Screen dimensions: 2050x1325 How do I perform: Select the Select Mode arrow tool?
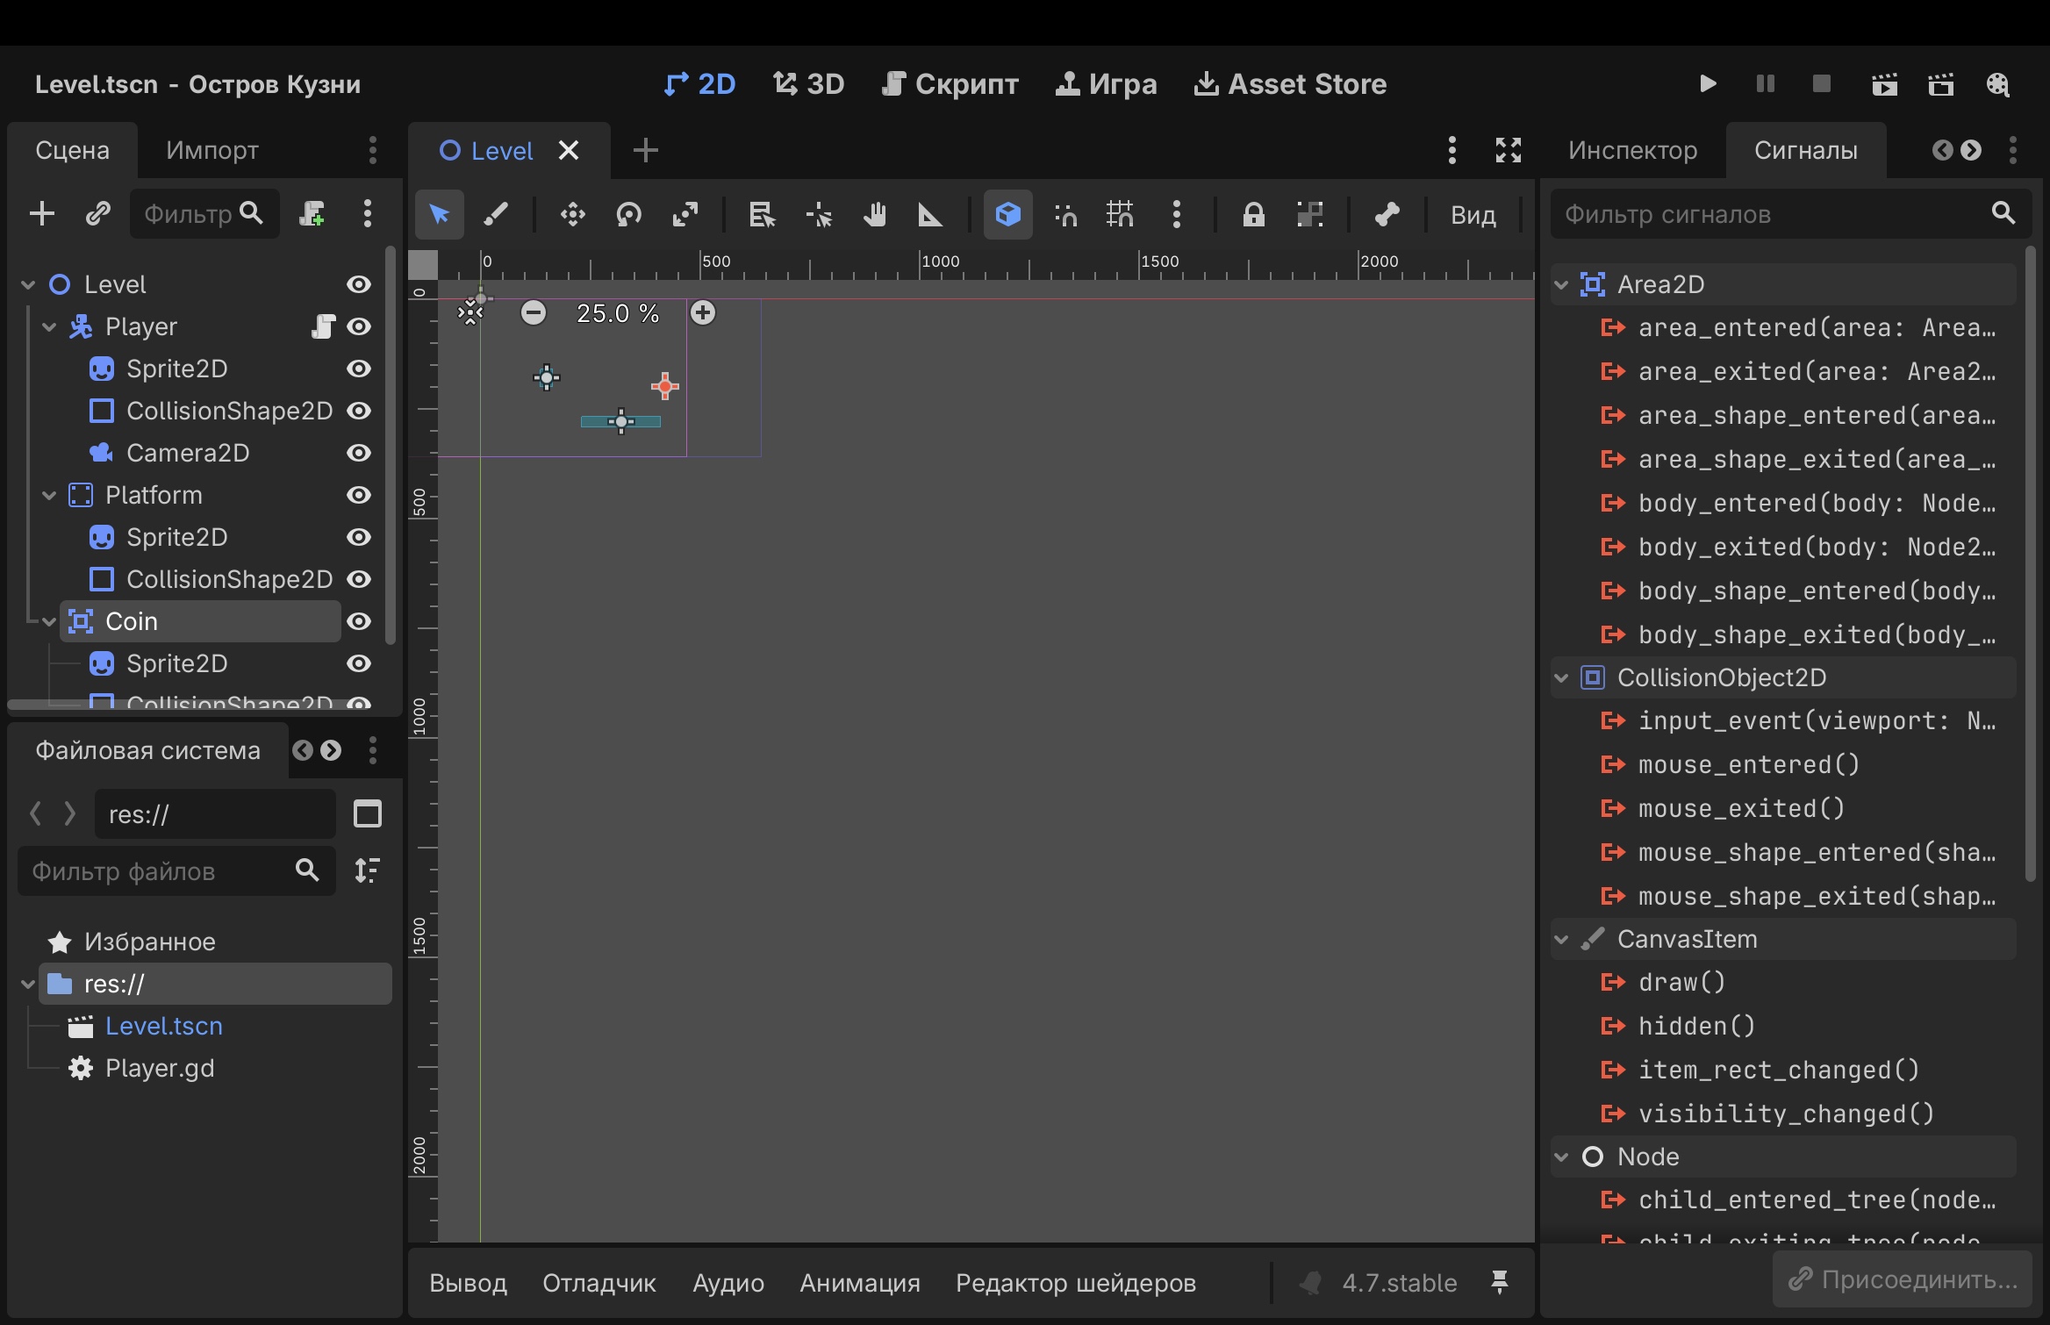coord(440,214)
